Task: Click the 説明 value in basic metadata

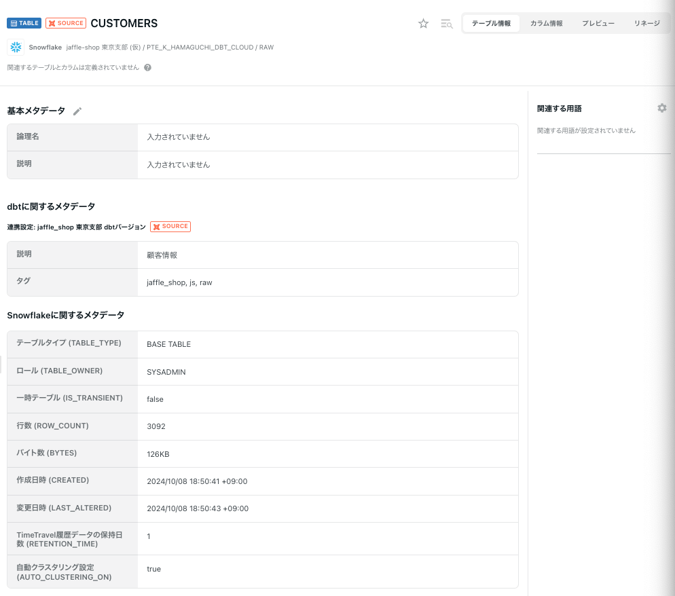Action: [x=178, y=165]
